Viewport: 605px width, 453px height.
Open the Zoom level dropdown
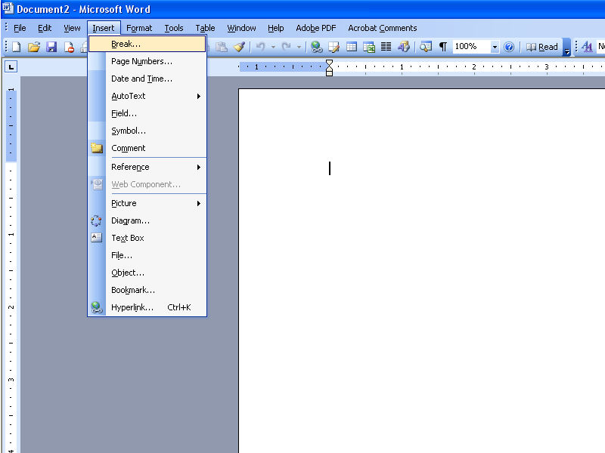coord(495,46)
